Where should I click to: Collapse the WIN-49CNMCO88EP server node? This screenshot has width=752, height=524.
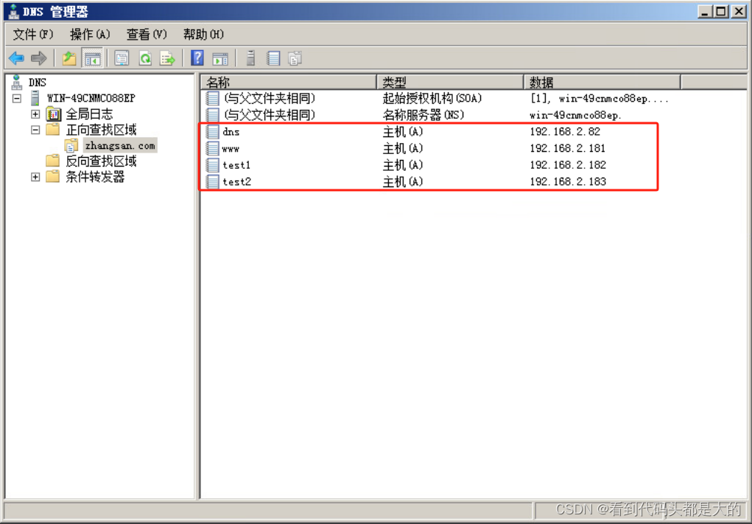pyautogui.click(x=17, y=98)
